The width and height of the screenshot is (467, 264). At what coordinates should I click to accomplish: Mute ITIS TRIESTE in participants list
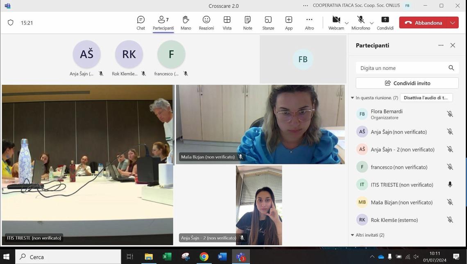pyautogui.click(x=450, y=185)
